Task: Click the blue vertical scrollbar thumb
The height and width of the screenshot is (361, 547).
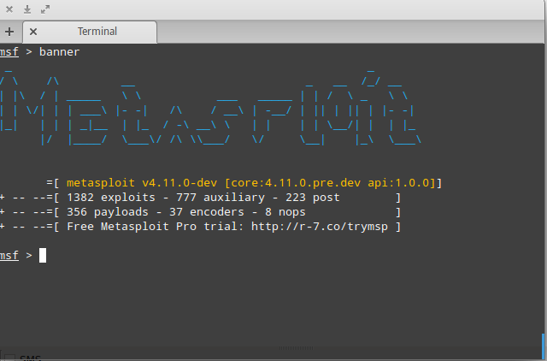Action: tap(543, 347)
